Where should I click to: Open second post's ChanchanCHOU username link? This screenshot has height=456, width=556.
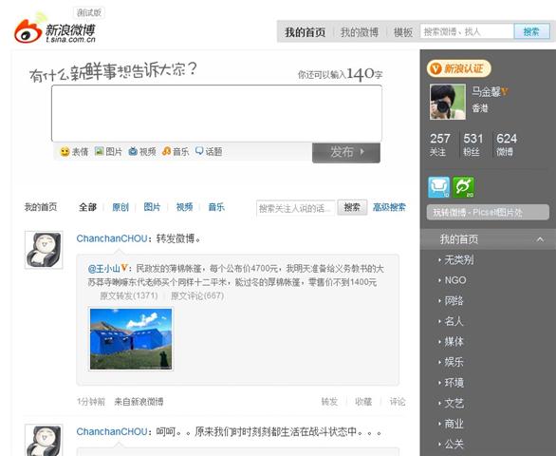point(112,431)
